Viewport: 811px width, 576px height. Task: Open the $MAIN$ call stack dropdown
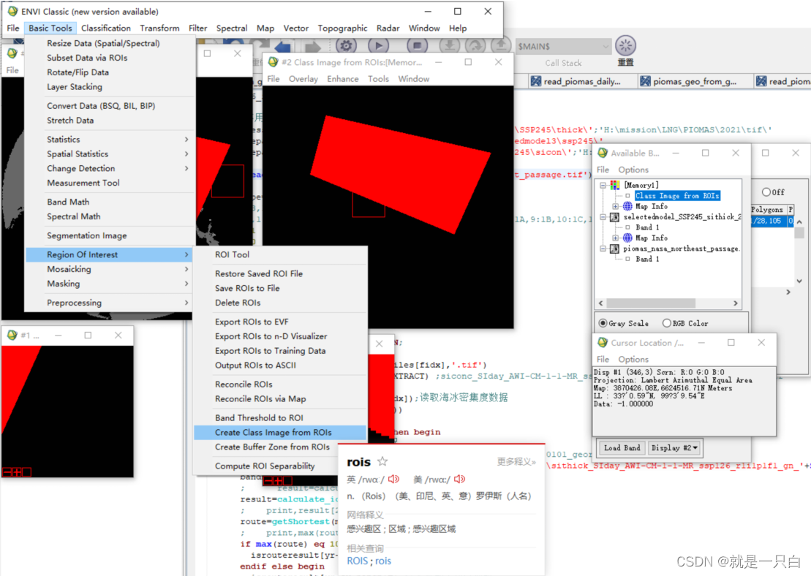point(563,47)
